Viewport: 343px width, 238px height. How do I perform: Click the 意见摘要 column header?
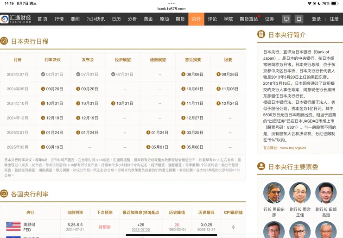pyautogui.click(x=193, y=60)
